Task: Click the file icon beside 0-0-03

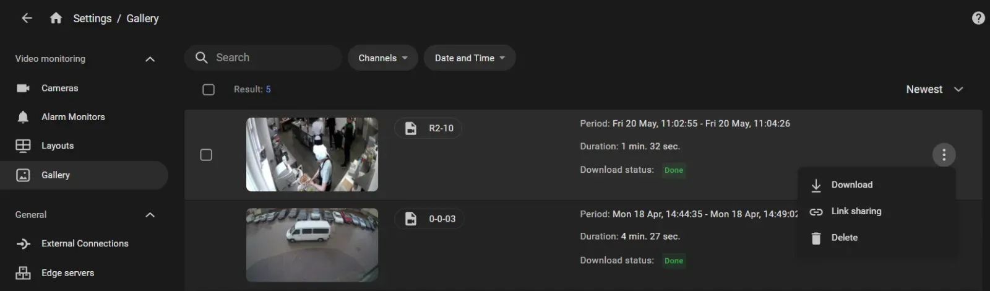Action: click(x=411, y=219)
